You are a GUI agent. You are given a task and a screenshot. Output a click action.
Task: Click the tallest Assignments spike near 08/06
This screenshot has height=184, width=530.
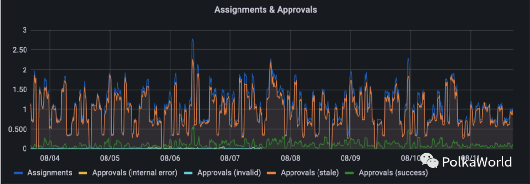[x=193, y=40]
